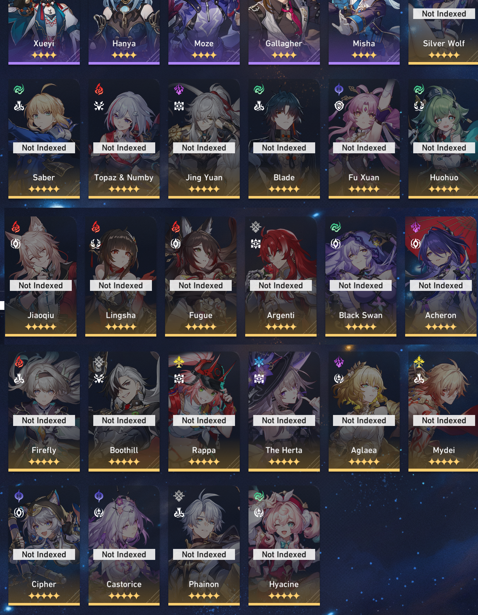Screen dimensions: 478x615
Task: Click the Fire element icon on Topaz & Numby
Action: (x=99, y=89)
